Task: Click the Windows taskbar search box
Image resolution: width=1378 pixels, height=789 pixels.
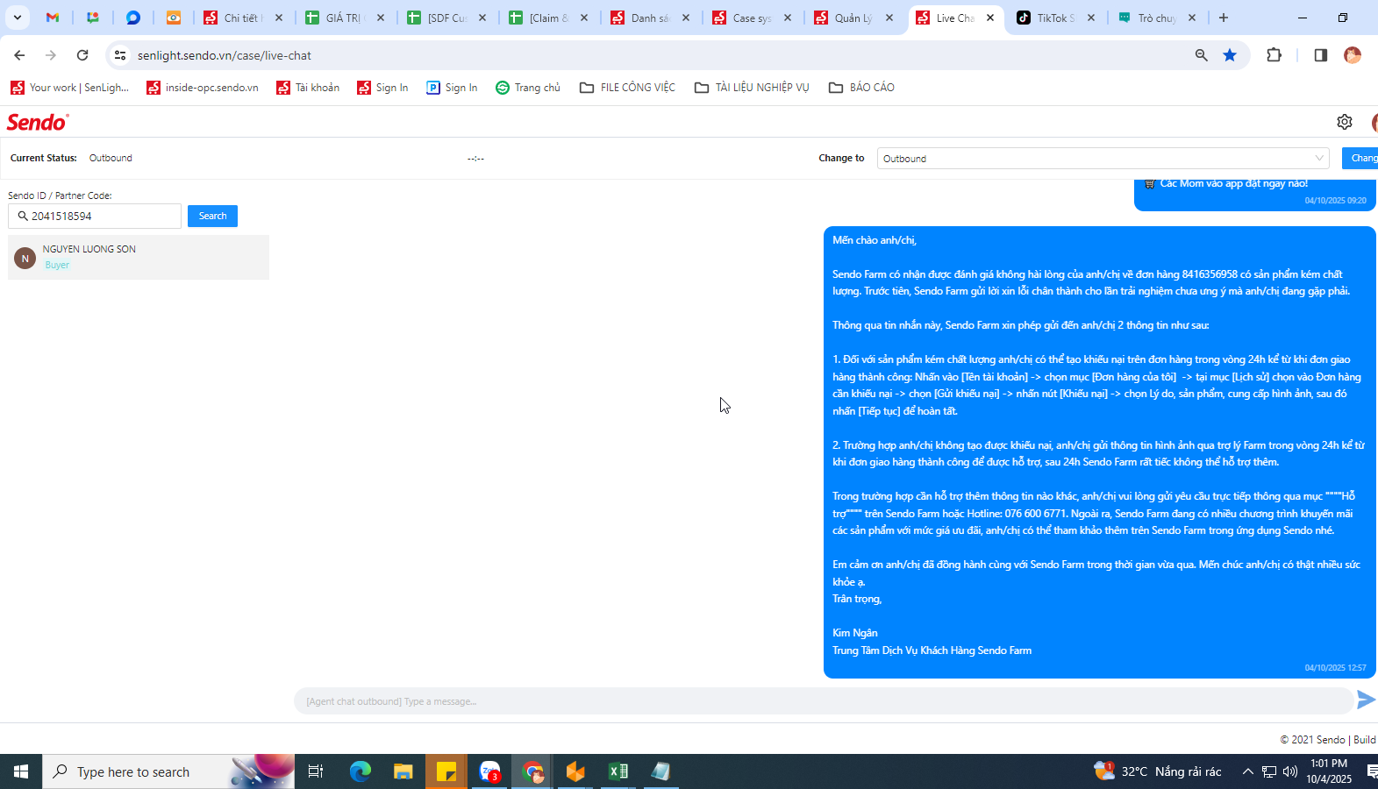Action: click(168, 771)
